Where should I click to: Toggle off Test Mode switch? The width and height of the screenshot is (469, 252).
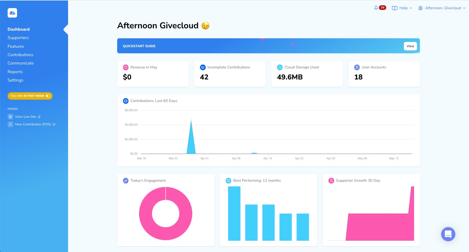click(x=48, y=96)
